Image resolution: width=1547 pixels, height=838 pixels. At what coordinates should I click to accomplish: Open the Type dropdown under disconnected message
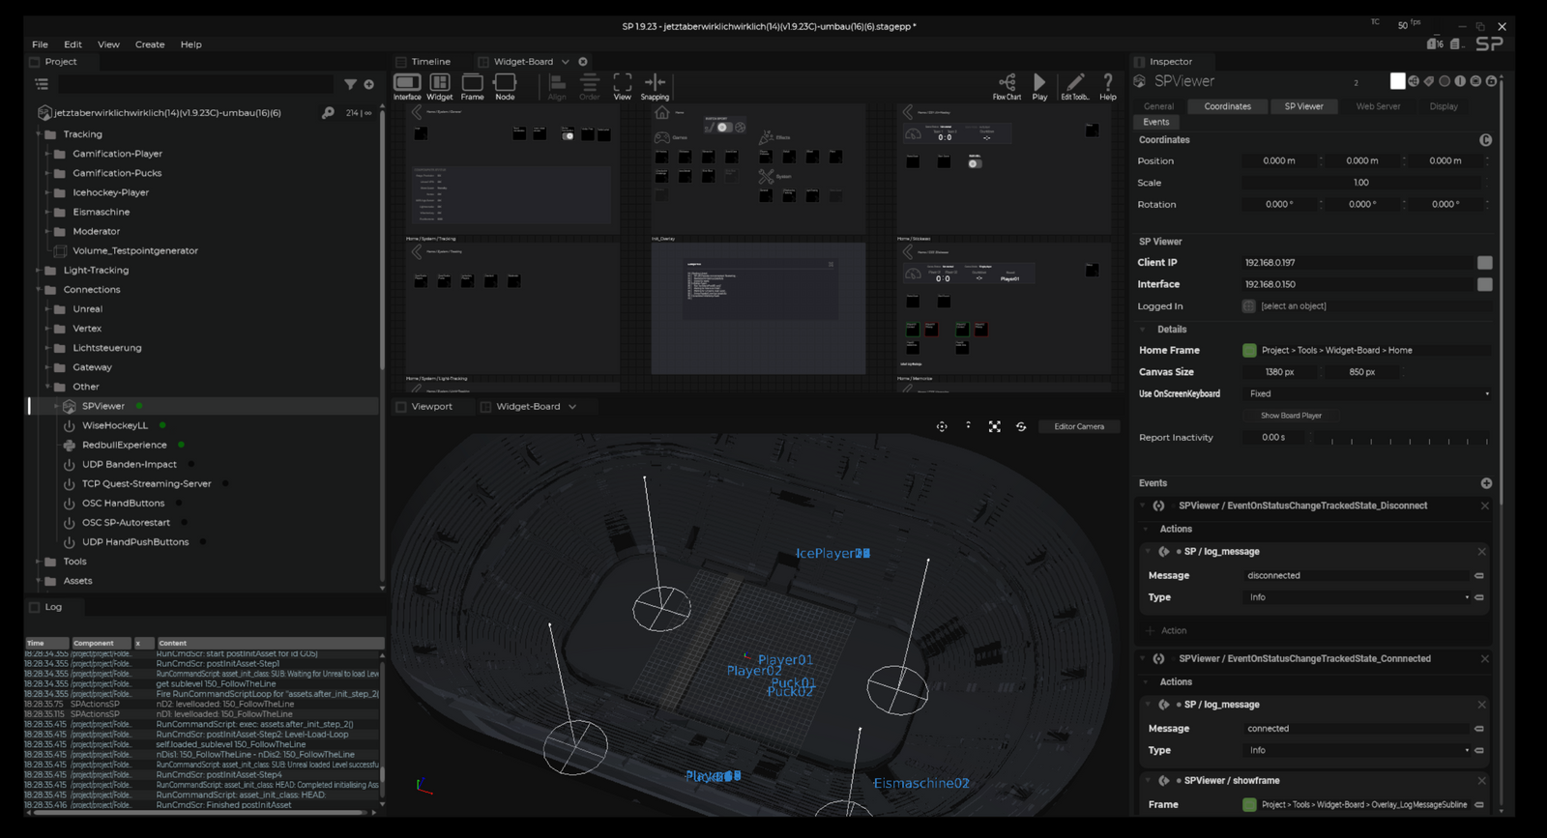click(x=1357, y=597)
